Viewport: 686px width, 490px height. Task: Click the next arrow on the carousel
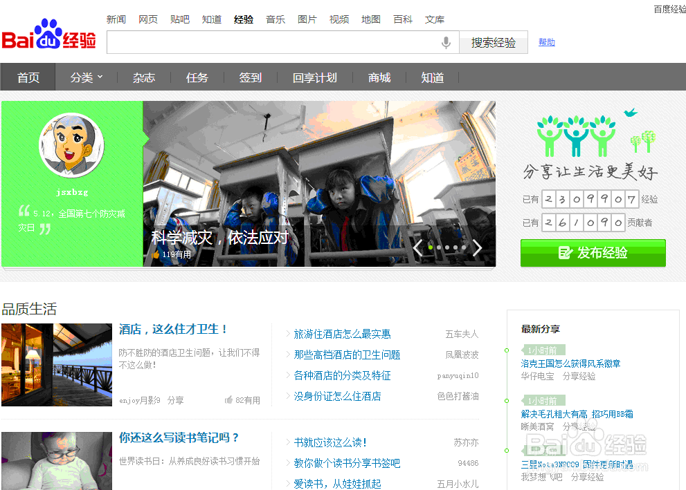click(477, 247)
